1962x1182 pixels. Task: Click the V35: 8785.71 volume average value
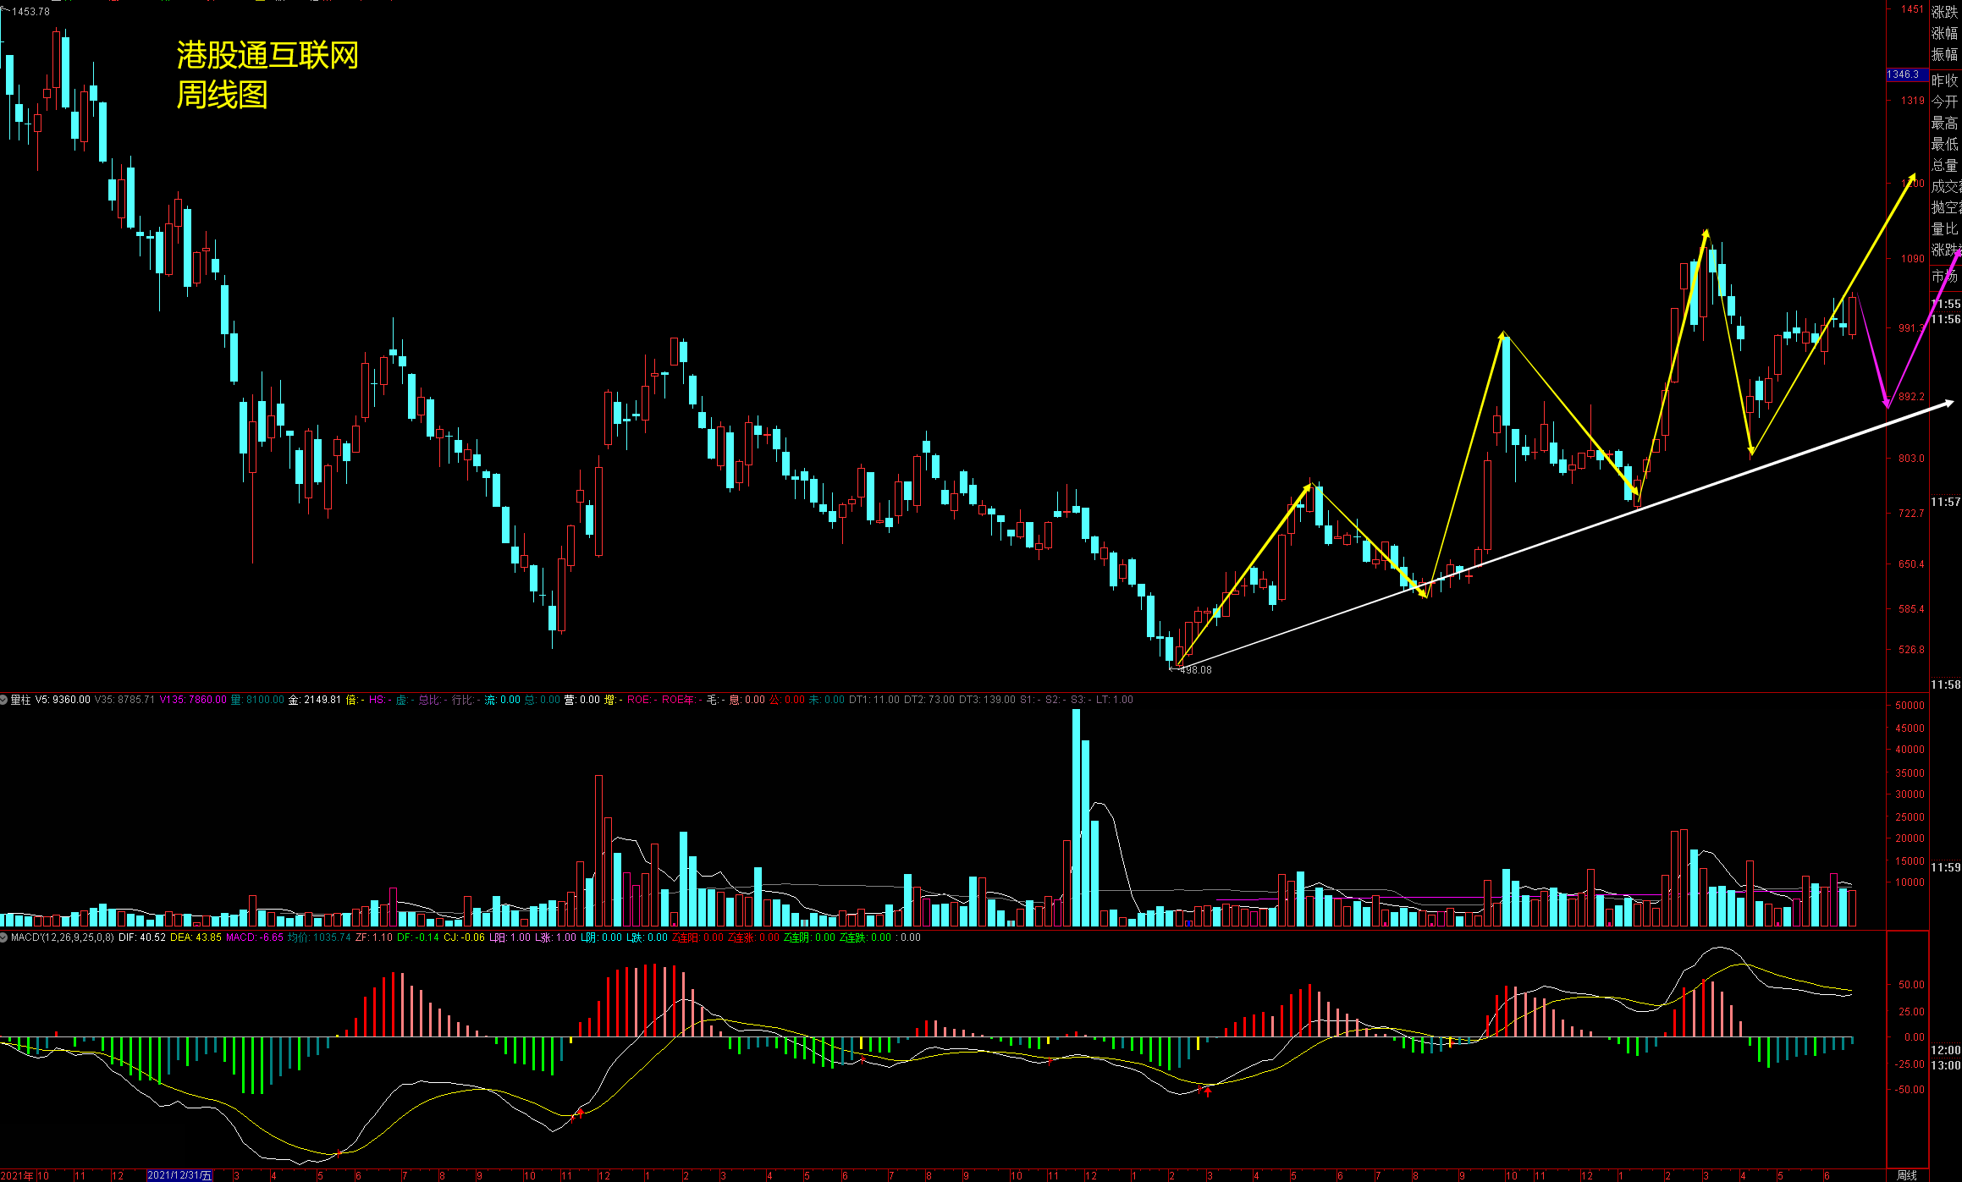pyautogui.click(x=124, y=700)
